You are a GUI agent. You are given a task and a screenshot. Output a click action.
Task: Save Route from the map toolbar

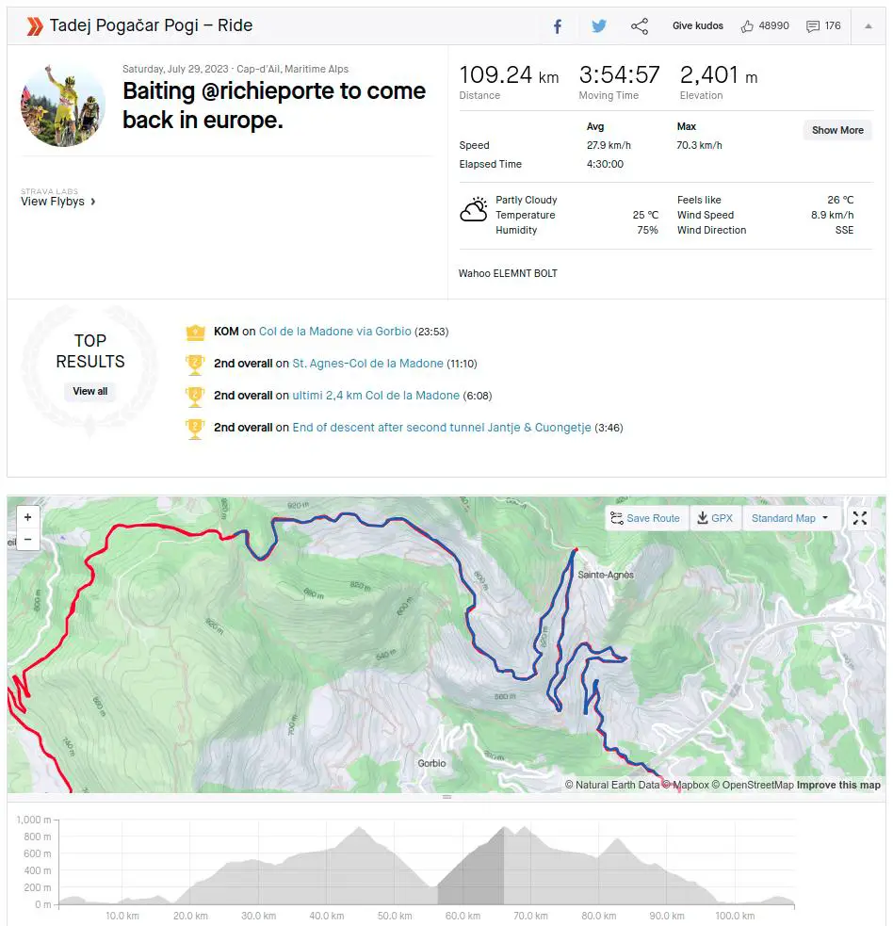645,518
